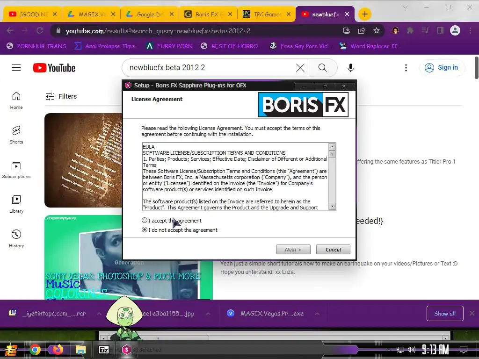479x359 pixels.
Task: Expand options for the jpg download item
Action: (208, 314)
